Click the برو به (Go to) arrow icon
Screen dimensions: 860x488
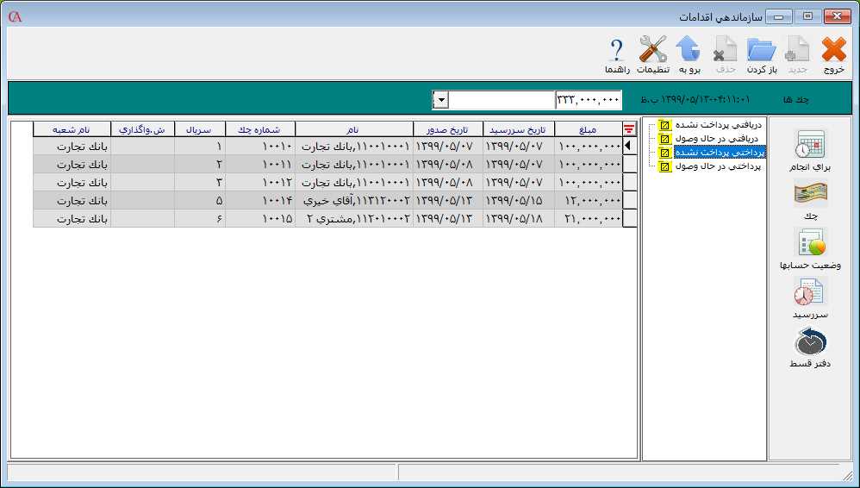pyautogui.click(x=688, y=54)
